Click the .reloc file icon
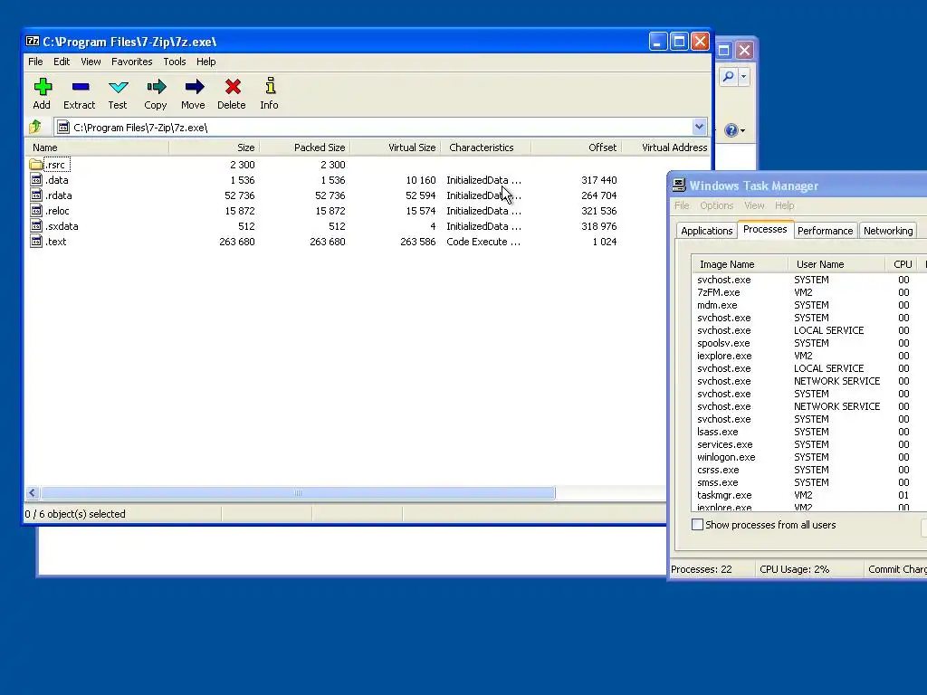The width and height of the screenshot is (927, 695). [x=36, y=210]
